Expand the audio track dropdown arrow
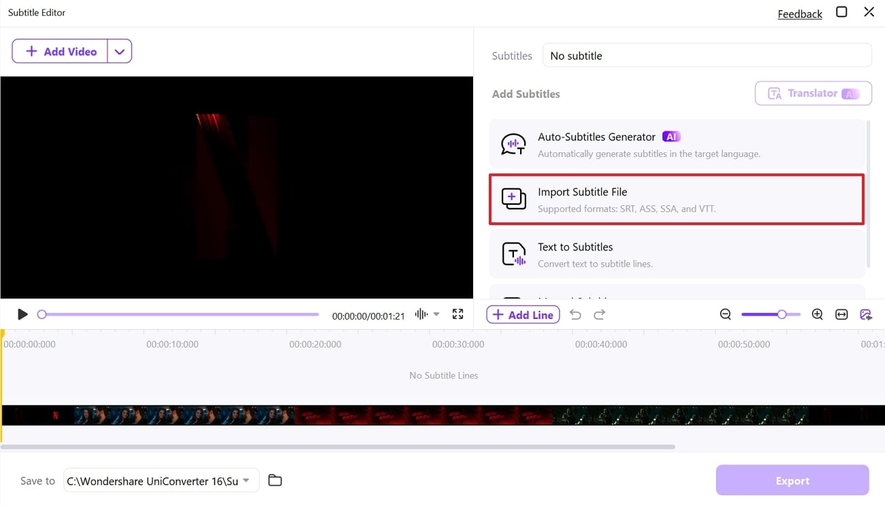Viewport: 885px width, 506px height. pyautogui.click(x=436, y=314)
